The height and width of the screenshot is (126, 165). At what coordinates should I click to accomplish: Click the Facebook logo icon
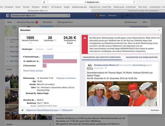coord(8,16)
